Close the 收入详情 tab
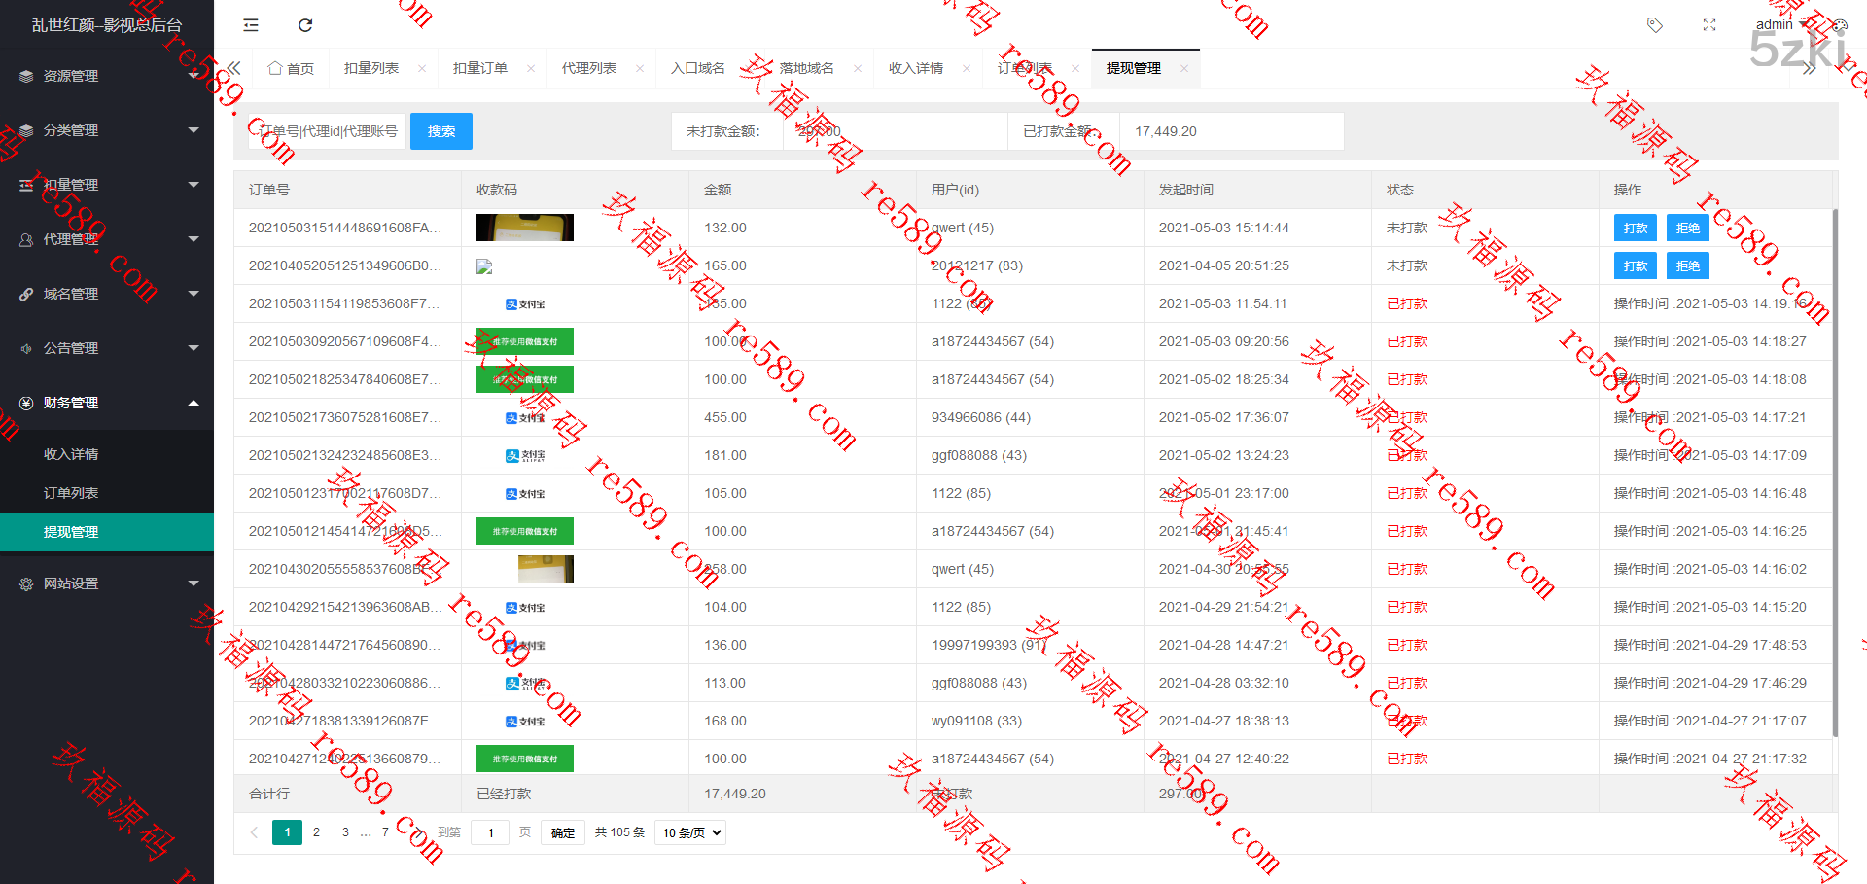The width and height of the screenshot is (1867, 884). tap(967, 68)
